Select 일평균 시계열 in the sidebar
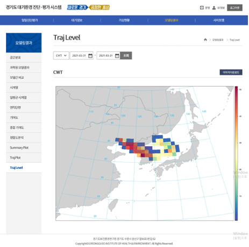 pyautogui.click(x=24, y=98)
